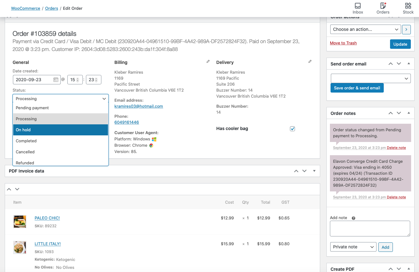Image resolution: width=419 pixels, height=272 pixels.
Task: Edit delivery address with pencil icon
Action: click(x=310, y=62)
